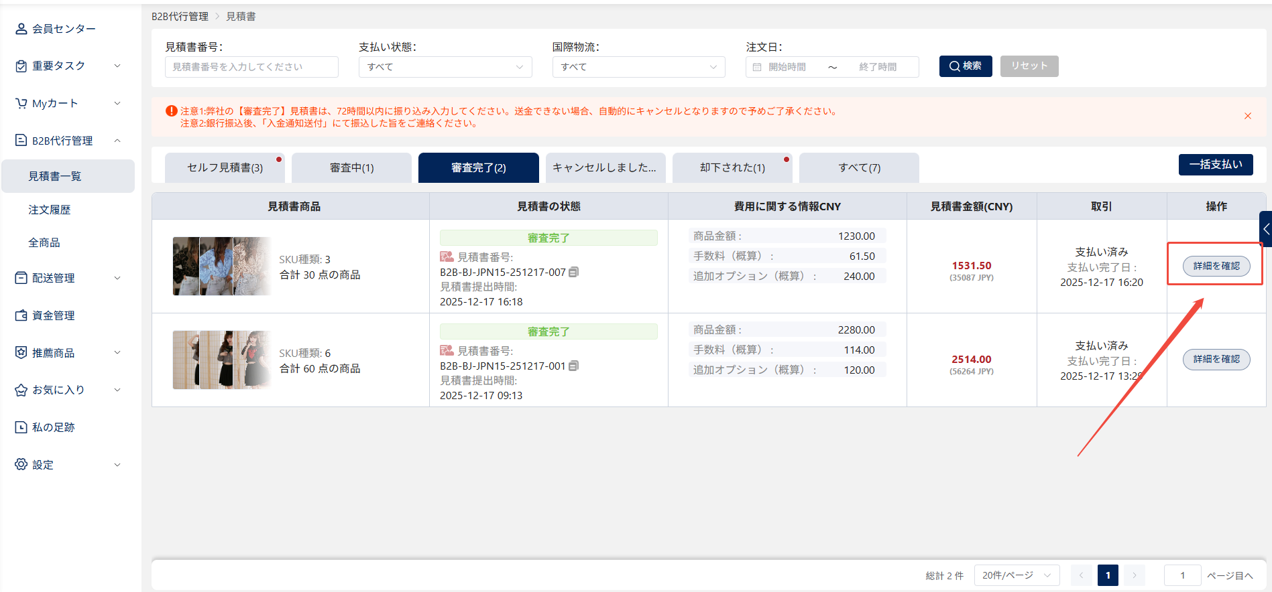Switch to the キャンセルしました tab
The height and width of the screenshot is (592, 1272).
pos(605,167)
